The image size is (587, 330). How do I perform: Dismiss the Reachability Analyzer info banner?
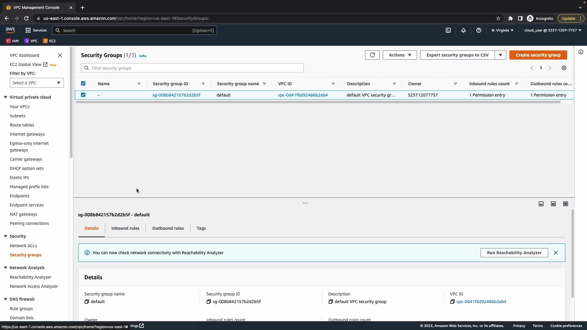pos(556,253)
